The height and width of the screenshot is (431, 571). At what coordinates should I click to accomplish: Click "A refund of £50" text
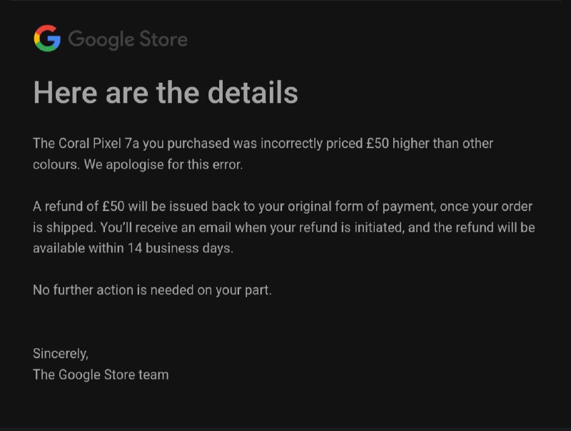coord(79,207)
